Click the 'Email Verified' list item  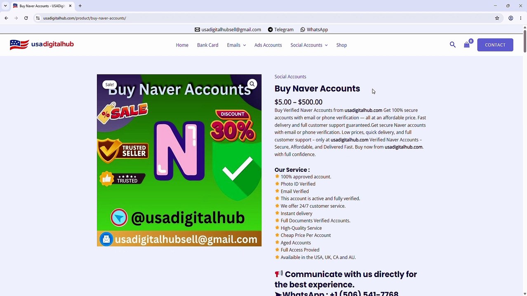click(x=294, y=192)
